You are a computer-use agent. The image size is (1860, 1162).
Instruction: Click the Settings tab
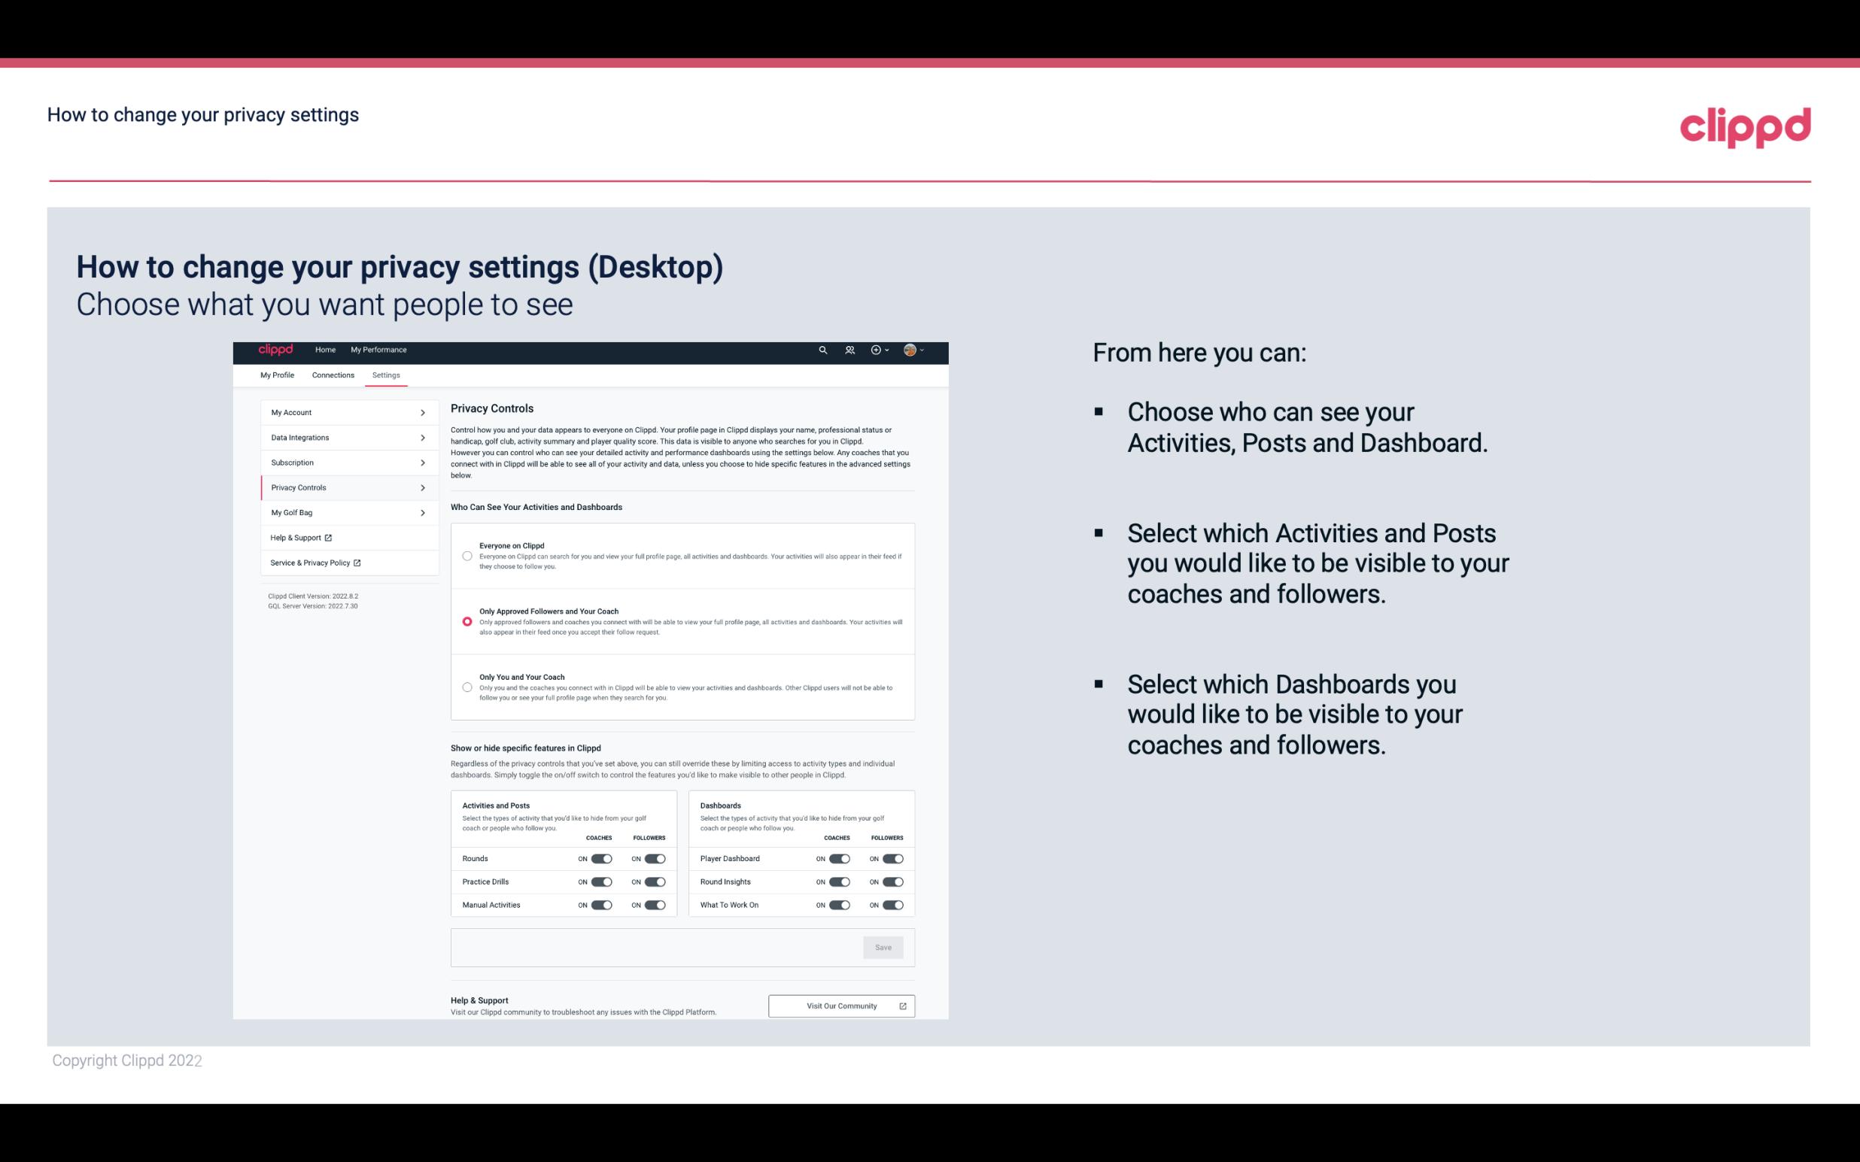pos(387,375)
